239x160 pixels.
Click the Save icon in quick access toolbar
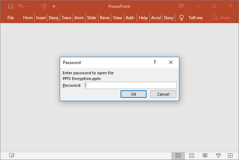pyautogui.click(x=11, y=6)
